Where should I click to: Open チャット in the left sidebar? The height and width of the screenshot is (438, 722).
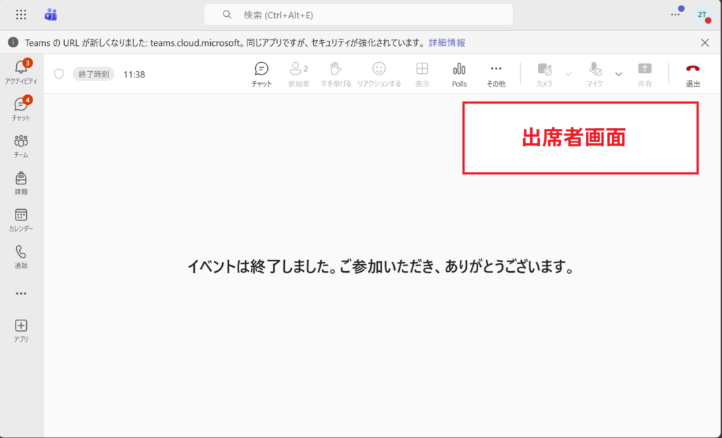[x=21, y=108]
